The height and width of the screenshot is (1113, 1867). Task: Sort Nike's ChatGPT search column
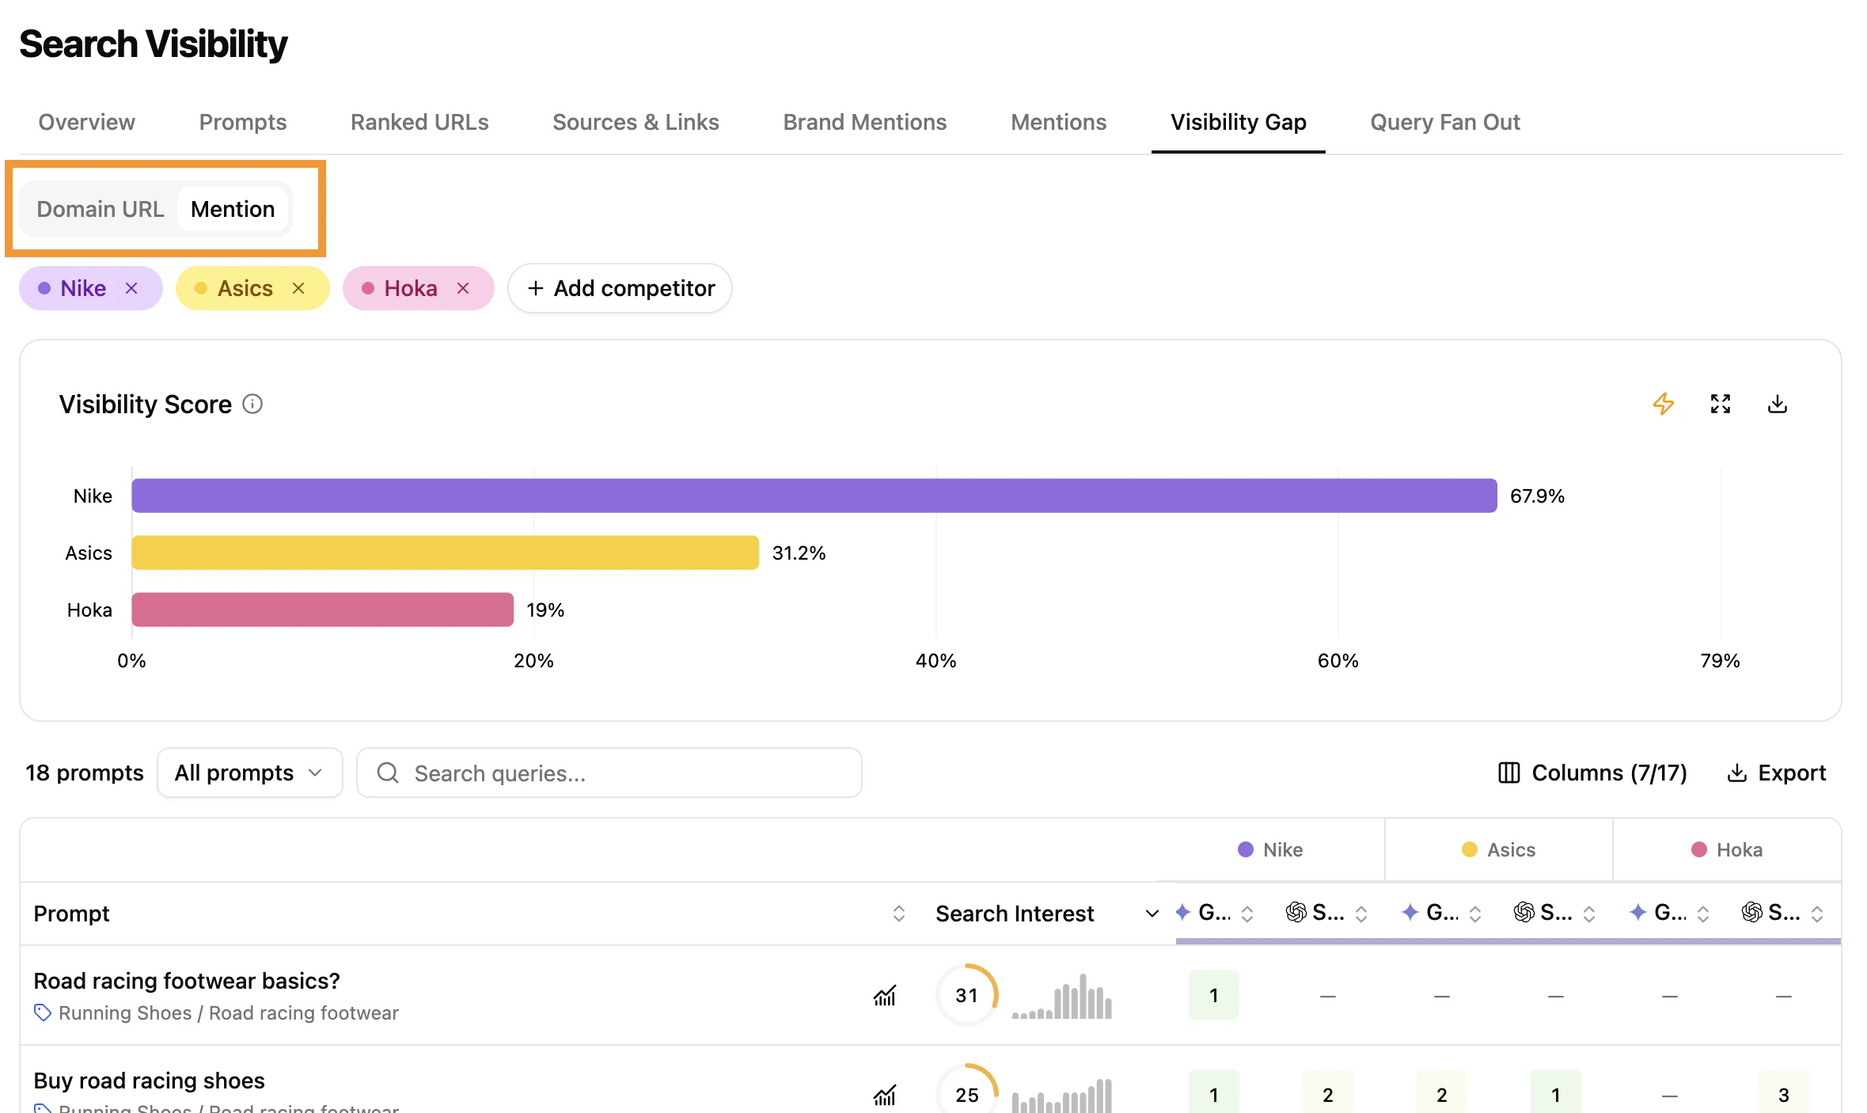(1360, 914)
